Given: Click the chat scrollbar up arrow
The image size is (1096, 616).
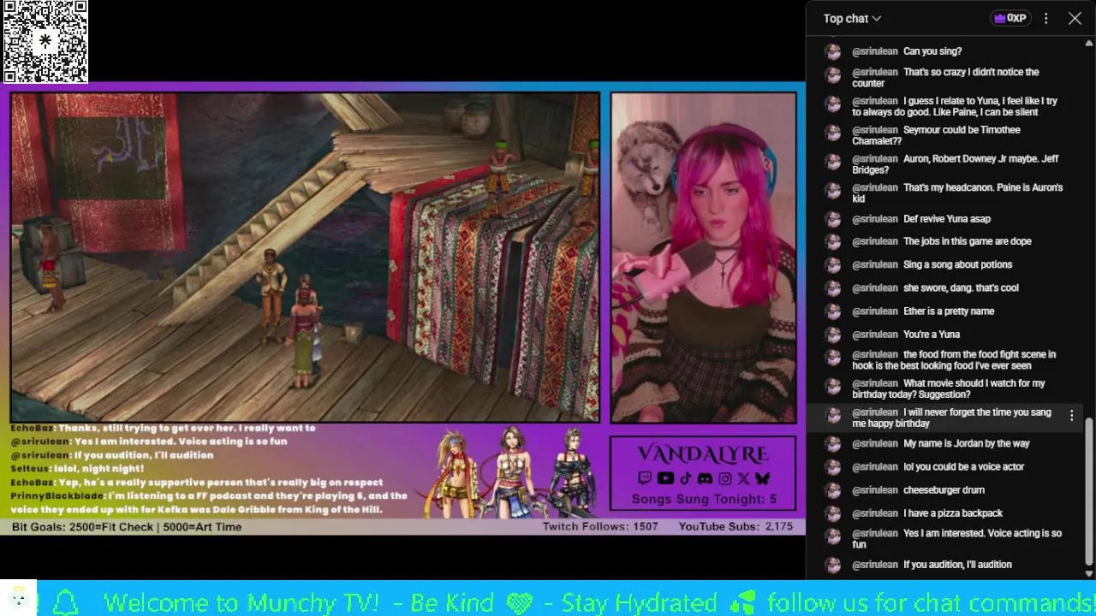Looking at the screenshot, I should [x=1089, y=43].
